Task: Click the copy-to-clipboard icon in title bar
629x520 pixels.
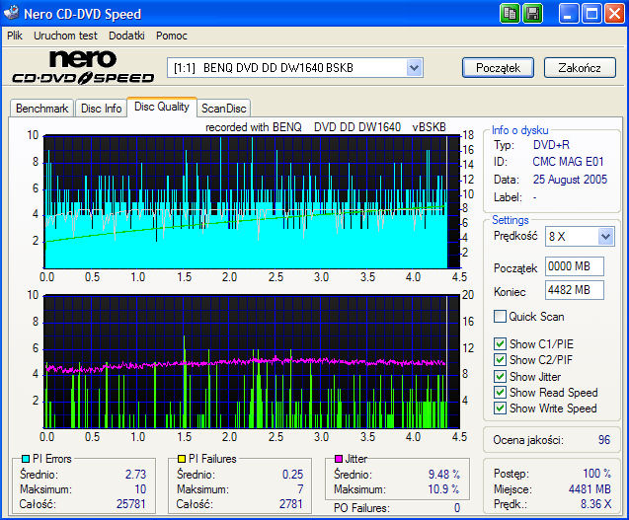Action: click(510, 14)
